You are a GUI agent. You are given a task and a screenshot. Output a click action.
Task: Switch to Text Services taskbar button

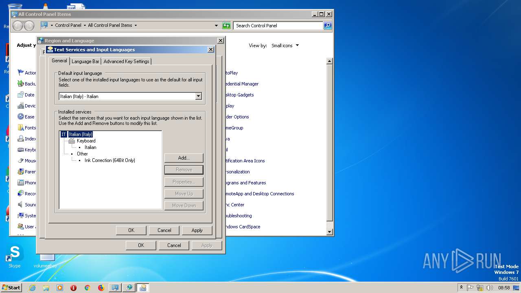point(143,288)
